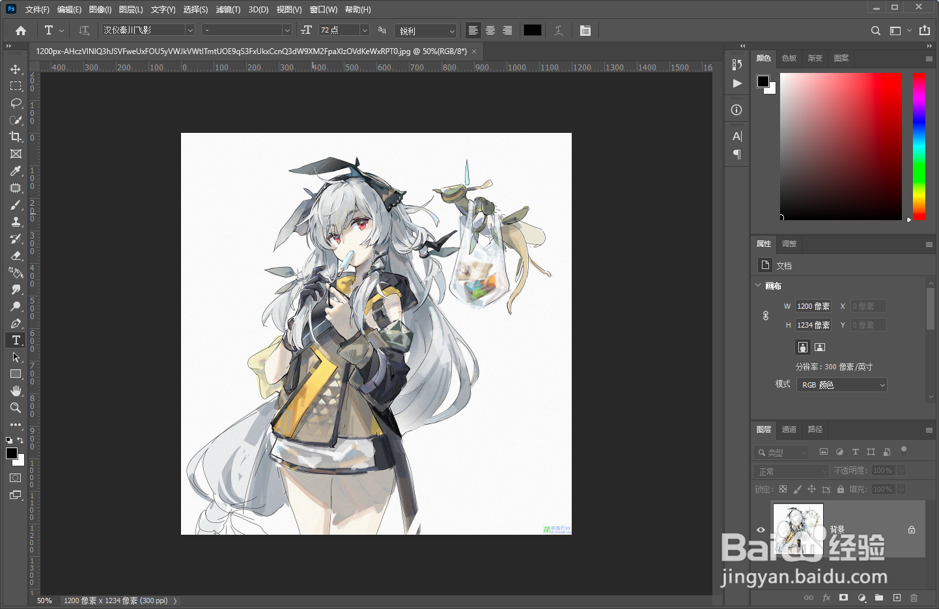Select the Rectangle shape tool
The image size is (939, 609).
pyautogui.click(x=16, y=374)
